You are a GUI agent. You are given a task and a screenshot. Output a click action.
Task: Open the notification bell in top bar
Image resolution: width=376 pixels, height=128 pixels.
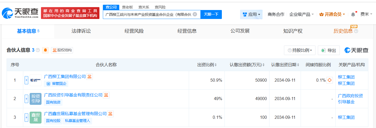tap(353, 14)
